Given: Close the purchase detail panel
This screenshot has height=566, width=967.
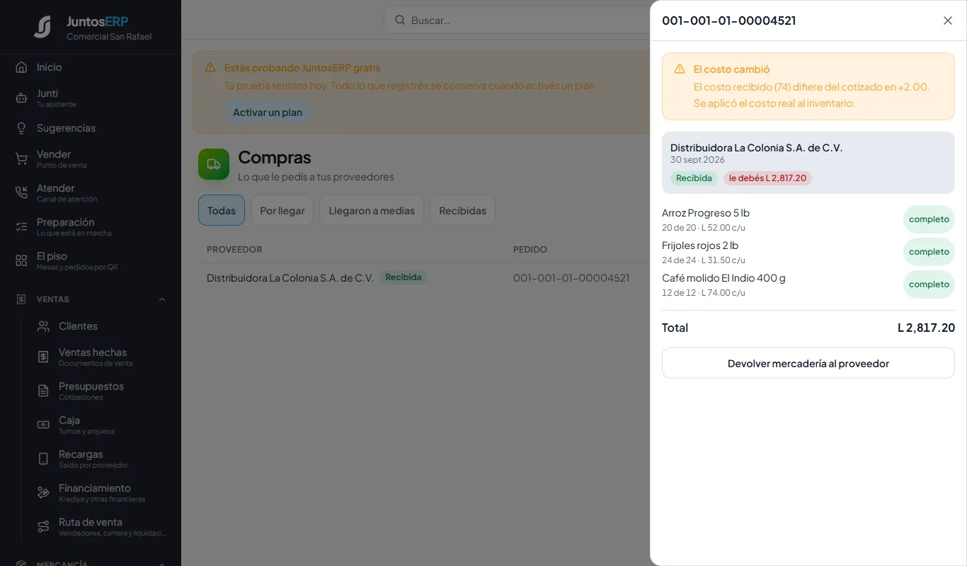Looking at the screenshot, I should (948, 21).
